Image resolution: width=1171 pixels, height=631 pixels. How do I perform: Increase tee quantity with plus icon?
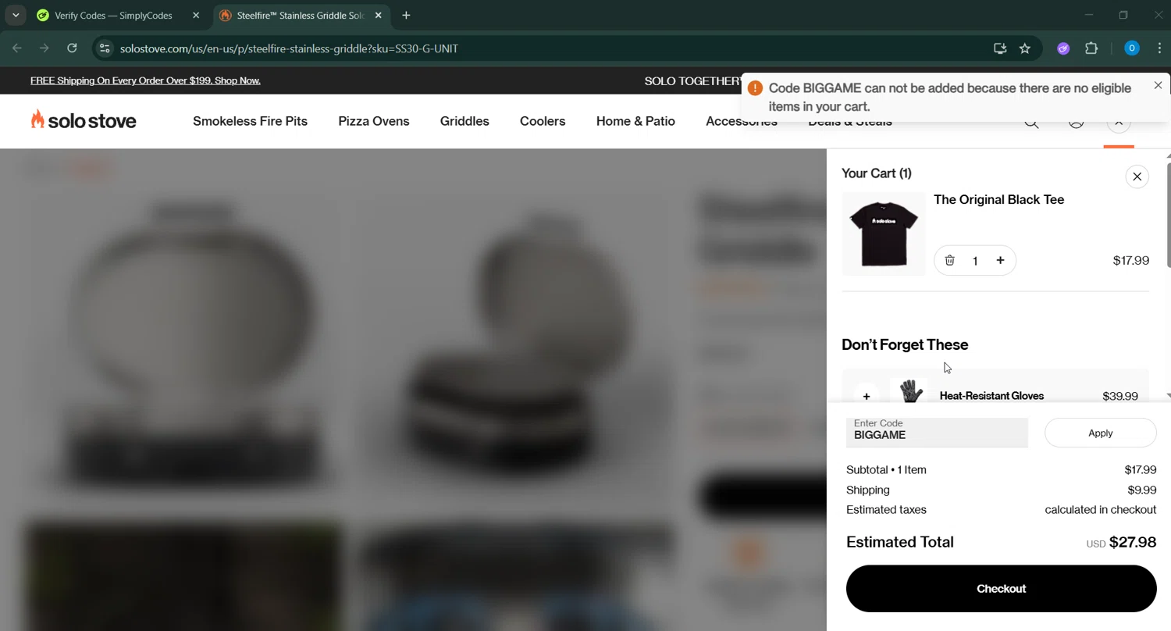click(1000, 261)
